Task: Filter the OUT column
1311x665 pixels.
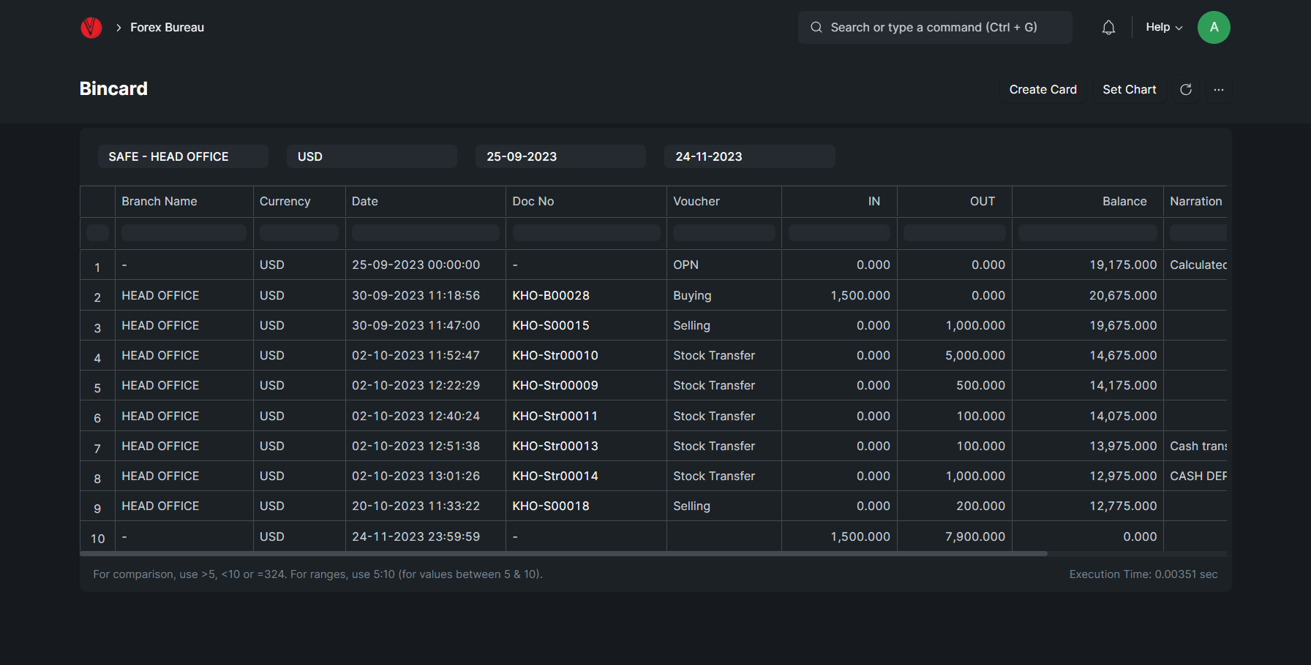Action: point(955,233)
